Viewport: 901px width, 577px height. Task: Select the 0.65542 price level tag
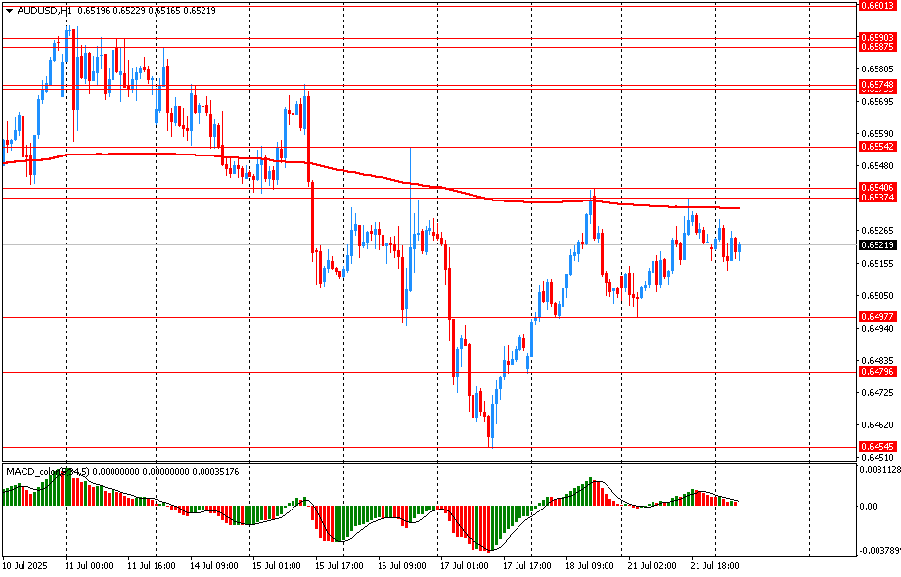[x=877, y=147]
